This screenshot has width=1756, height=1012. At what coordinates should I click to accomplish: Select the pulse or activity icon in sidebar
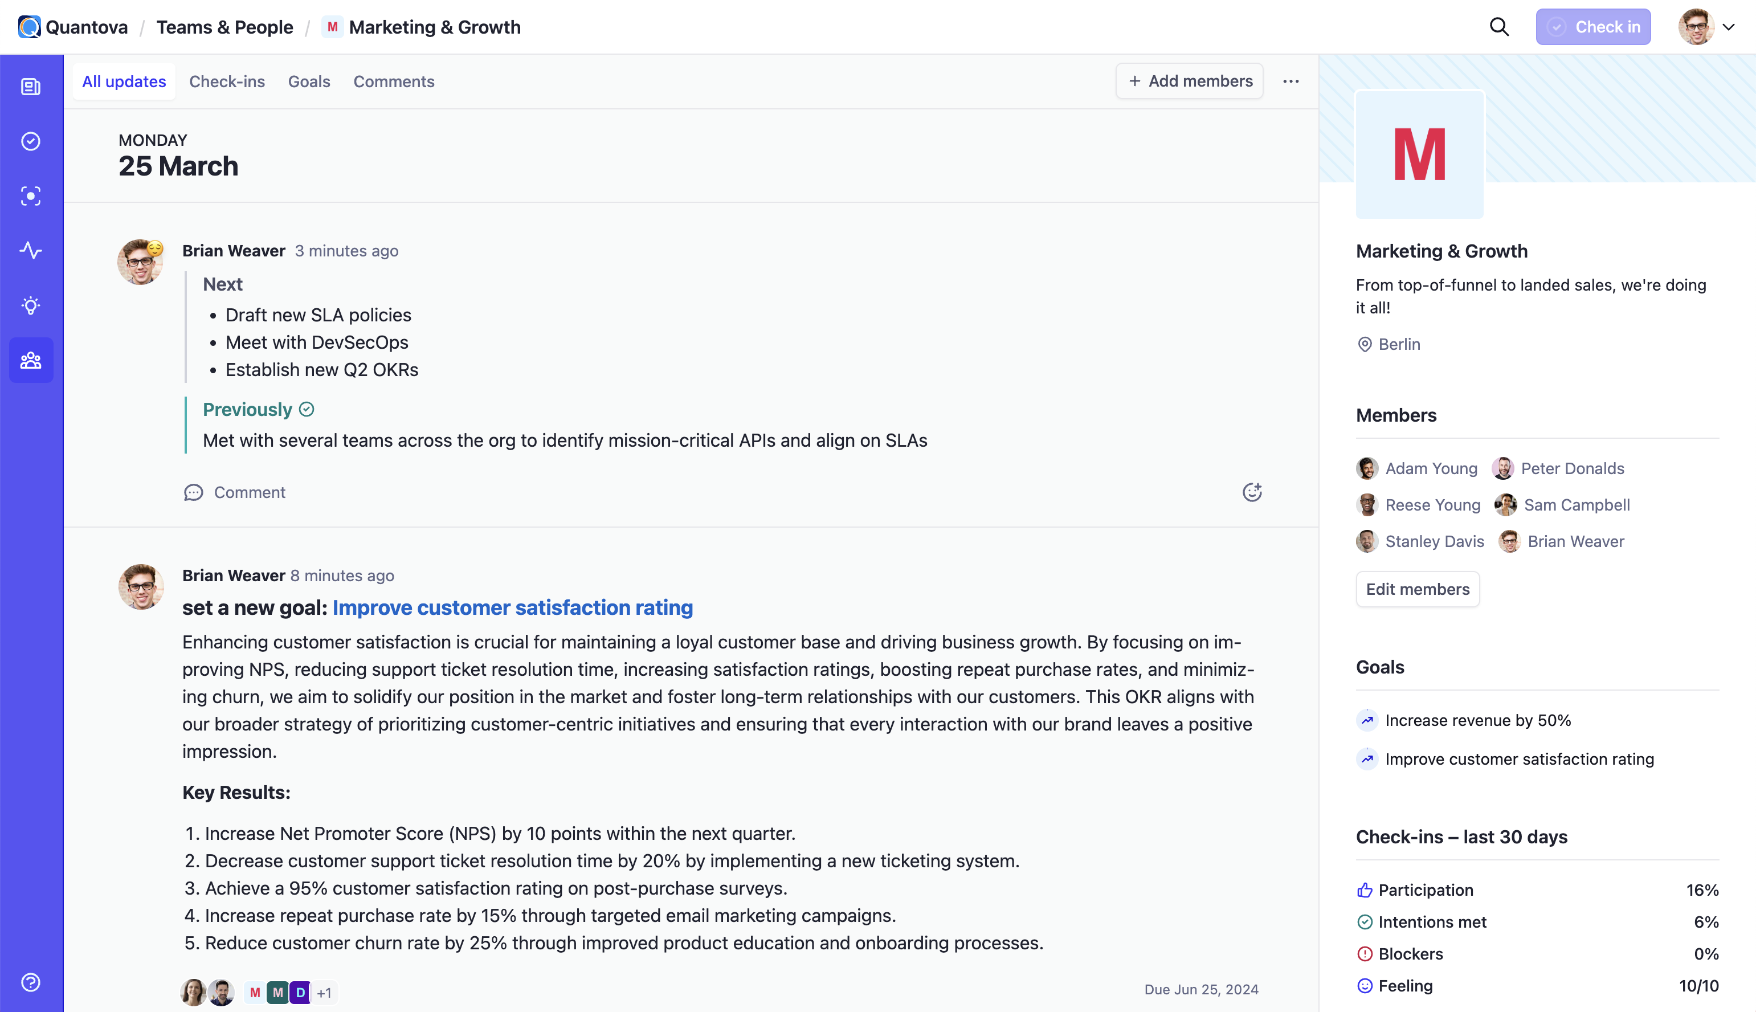coord(32,251)
